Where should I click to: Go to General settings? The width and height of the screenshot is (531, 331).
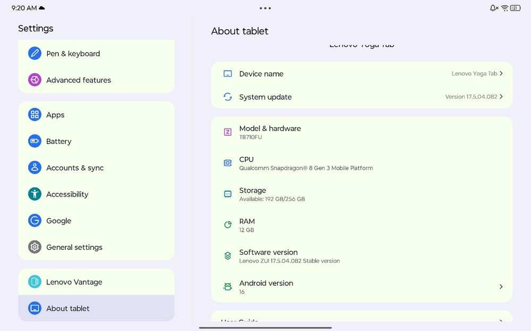tap(97, 247)
